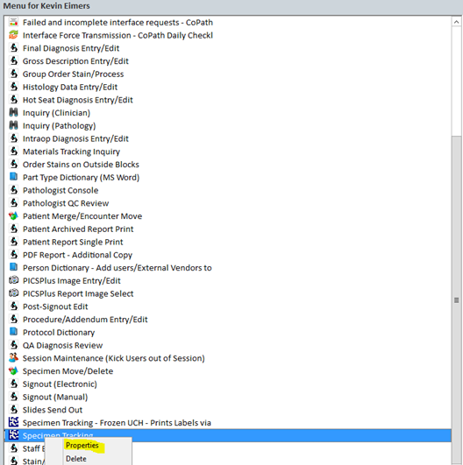Select Patient Archived Report Print

(78, 229)
